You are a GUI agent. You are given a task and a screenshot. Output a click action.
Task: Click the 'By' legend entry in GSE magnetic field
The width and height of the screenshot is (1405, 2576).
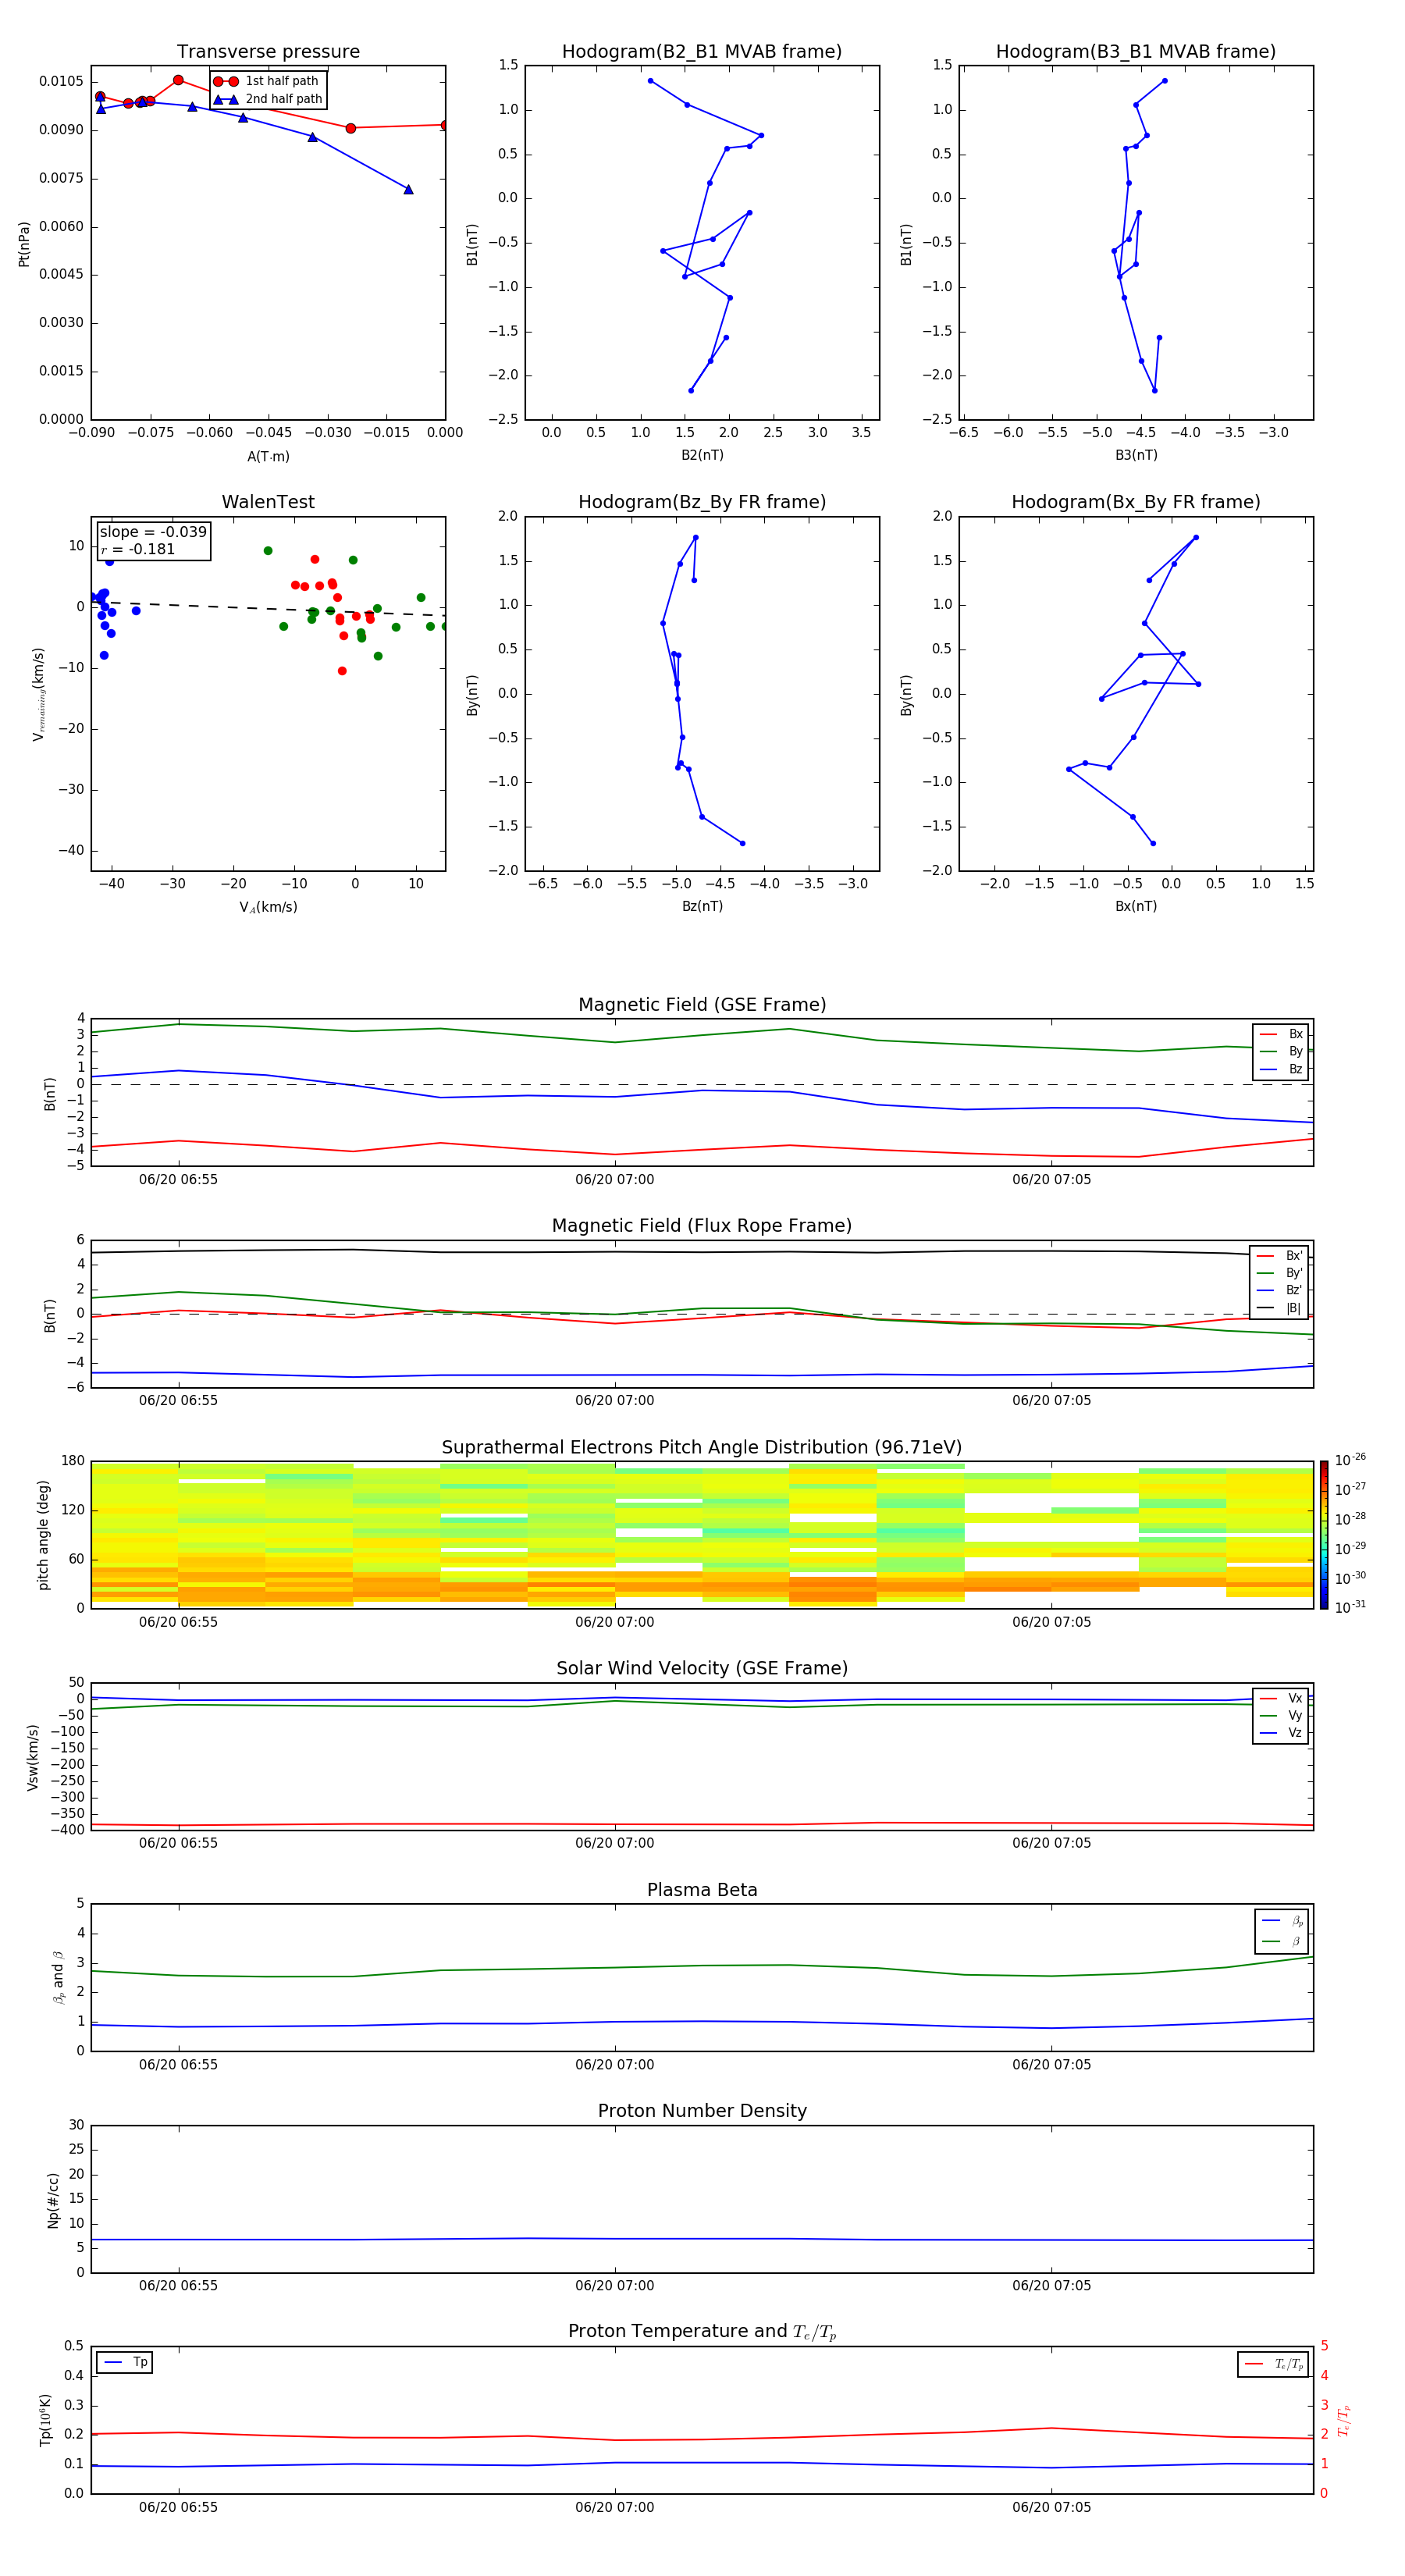(1281, 1052)
